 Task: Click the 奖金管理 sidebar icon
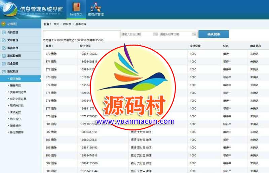pos(4,63)
